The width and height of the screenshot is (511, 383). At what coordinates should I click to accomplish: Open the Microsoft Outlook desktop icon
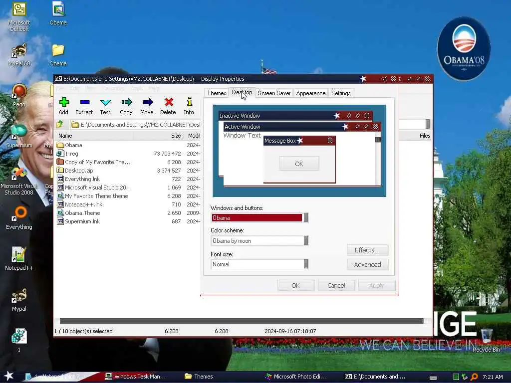point(19,17)
